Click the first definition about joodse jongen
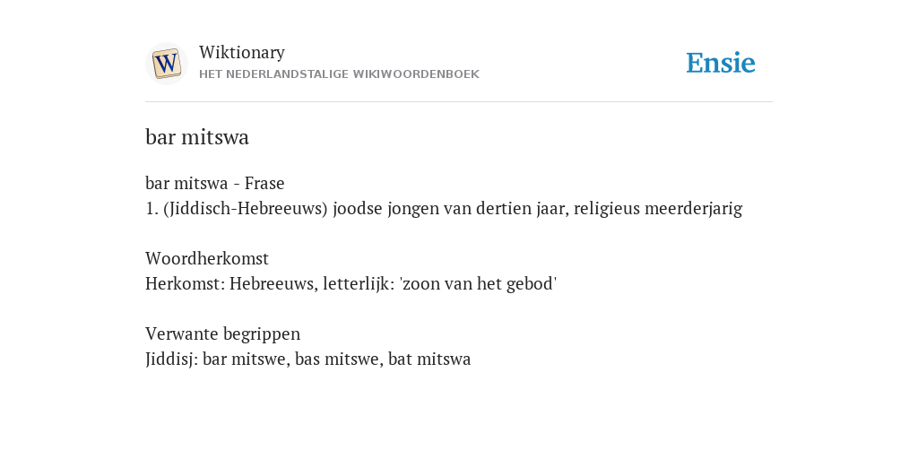 click(444, 208)
